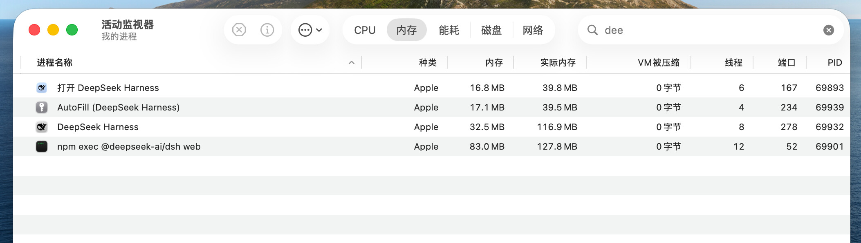Image resolution: width=861 pixels, height=243 pixels.
Task: Select the 内存 tab
Action: point(407,30)
